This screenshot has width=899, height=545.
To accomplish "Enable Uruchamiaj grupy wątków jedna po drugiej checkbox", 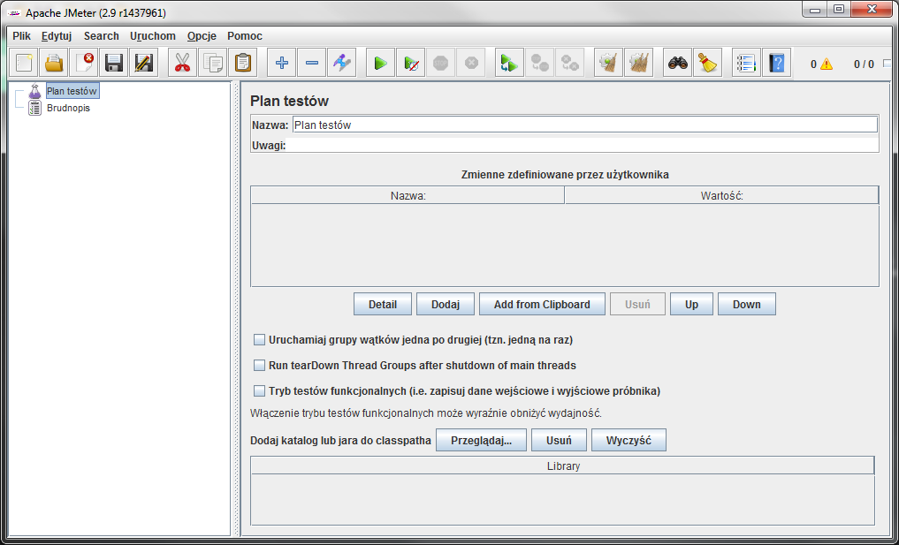I will tap(259, 340).
